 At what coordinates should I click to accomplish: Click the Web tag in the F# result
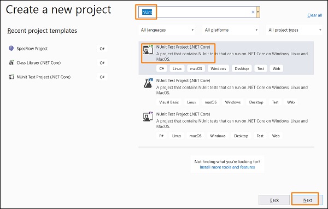pos(276,136)
